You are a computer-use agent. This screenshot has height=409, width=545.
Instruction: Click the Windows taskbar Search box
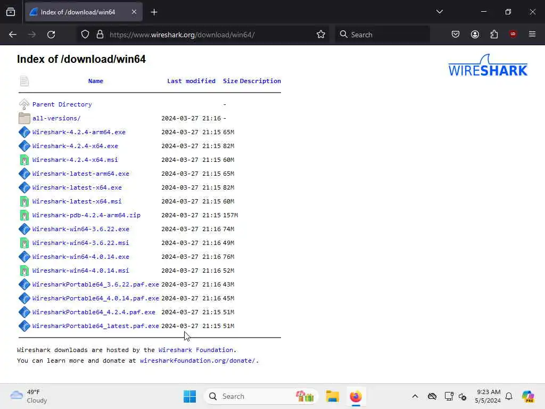tap(261, 396)
